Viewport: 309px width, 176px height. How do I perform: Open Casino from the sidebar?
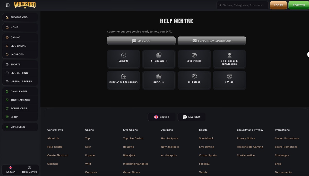coord(20,37)
